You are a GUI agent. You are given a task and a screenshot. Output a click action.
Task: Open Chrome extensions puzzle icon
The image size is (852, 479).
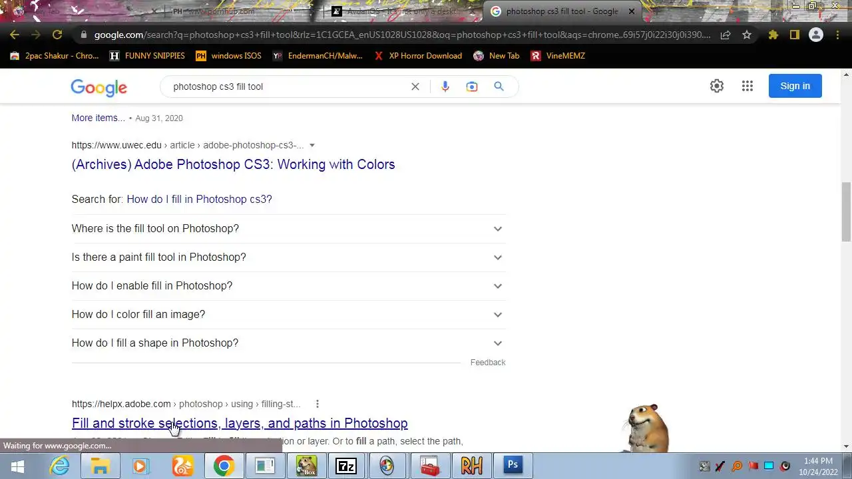click(x=773, y=35)
